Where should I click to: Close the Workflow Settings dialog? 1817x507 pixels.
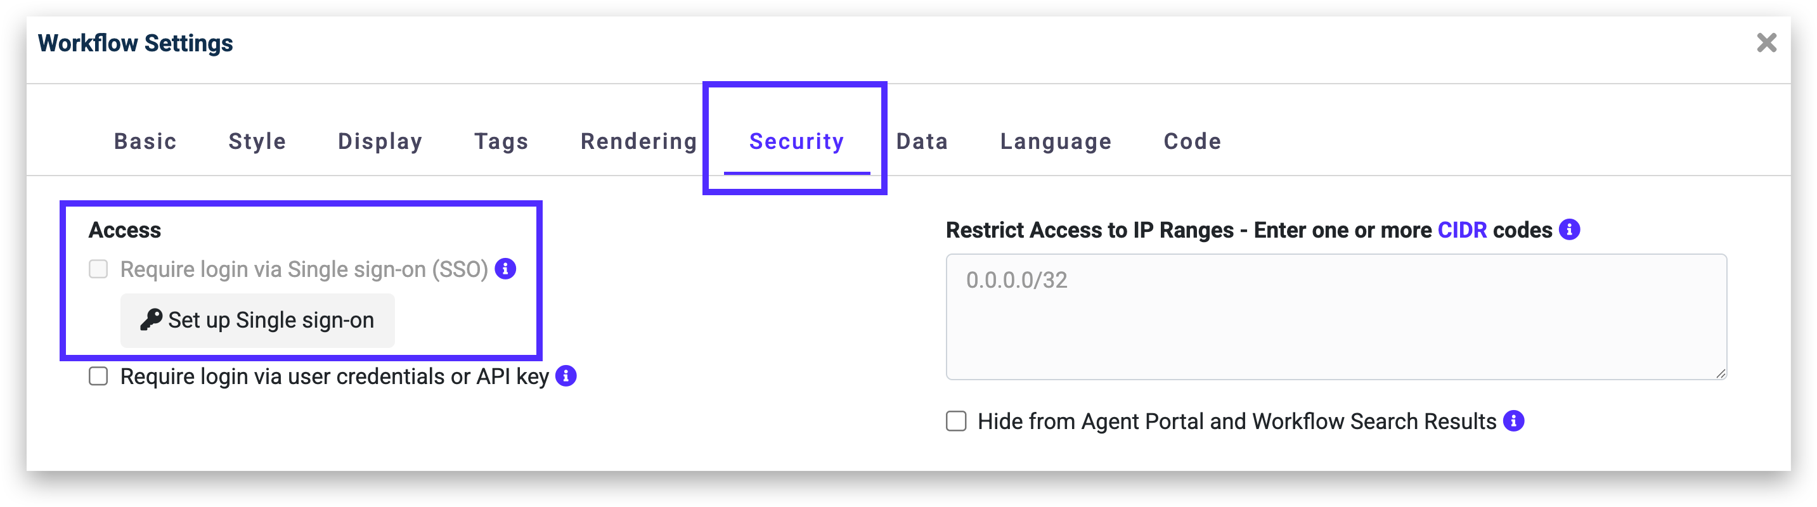point(1766,43)
